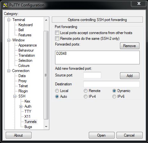Focus the Destination input field
This screenshot has height=143, width=148.
coord(111,84)
